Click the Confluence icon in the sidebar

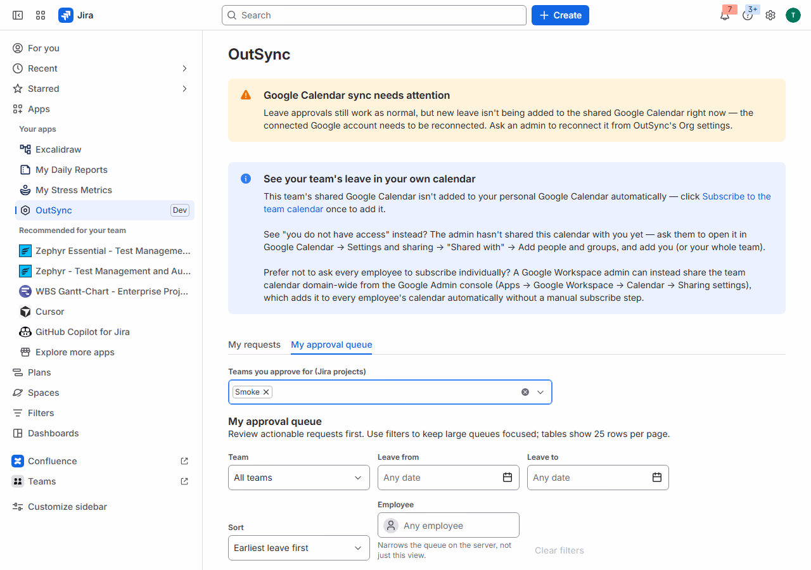[x=18, y=461]
